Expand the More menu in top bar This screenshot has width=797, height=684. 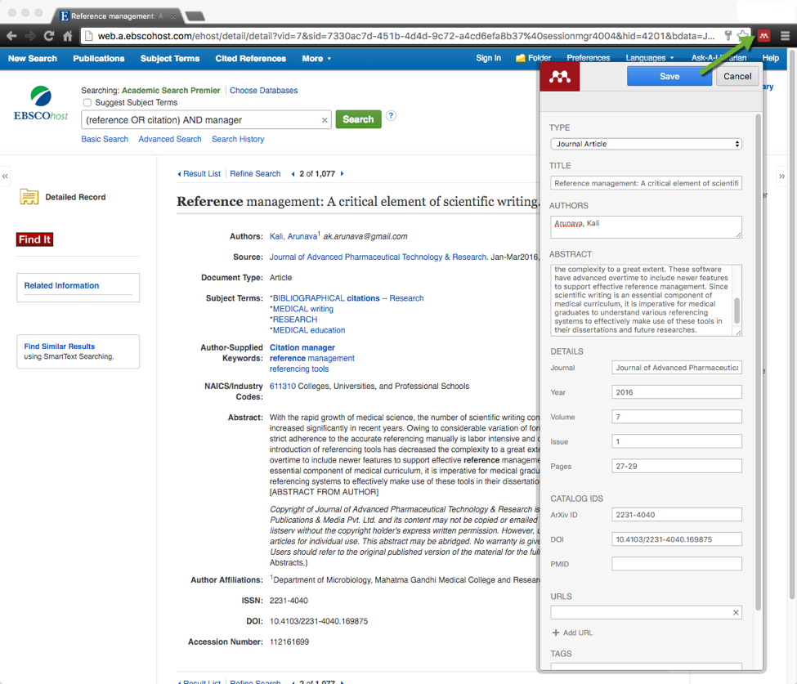(x=316, y=59)
